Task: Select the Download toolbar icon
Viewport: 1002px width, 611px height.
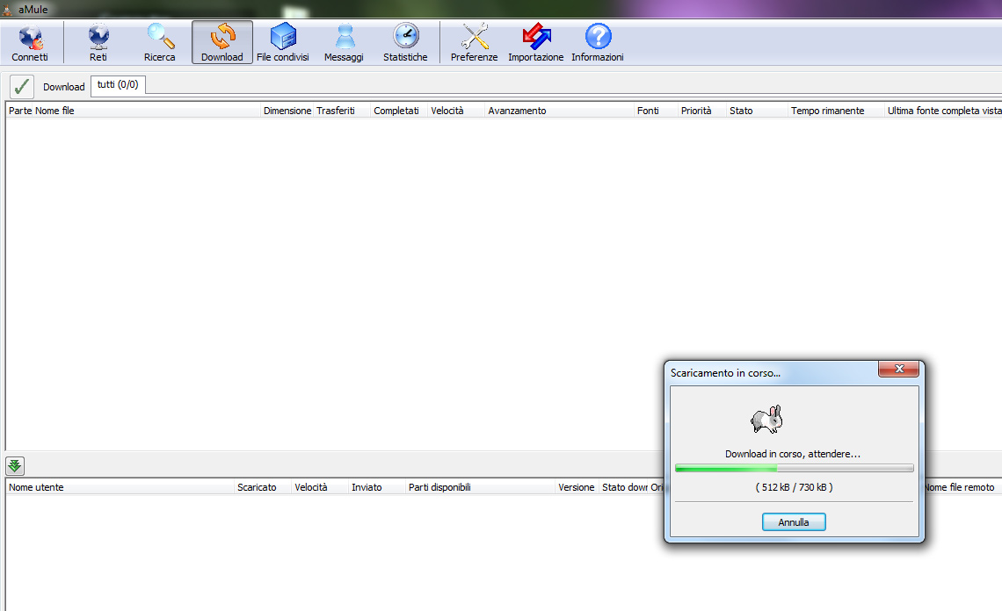Action: (x=222, y=43)
